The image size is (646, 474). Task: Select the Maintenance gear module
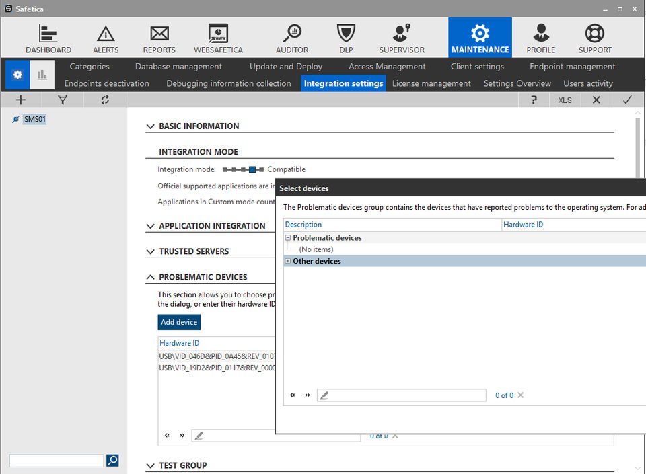pos(480,38)
